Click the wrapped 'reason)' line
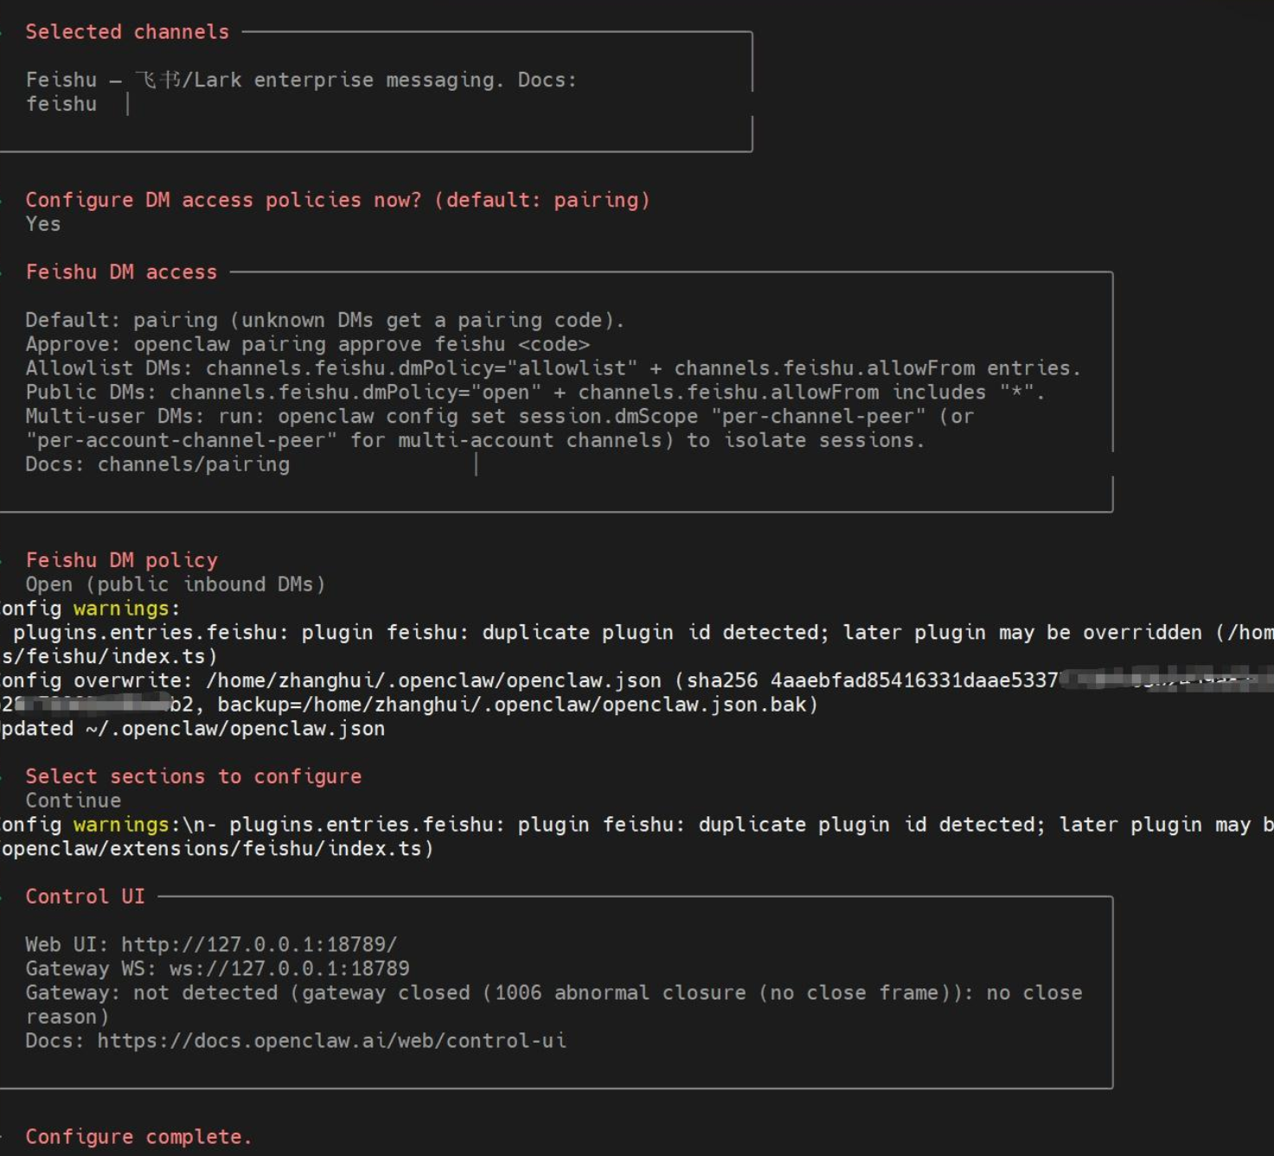This screenshot has height=1156, width=1274. [x=67, y=1018]
